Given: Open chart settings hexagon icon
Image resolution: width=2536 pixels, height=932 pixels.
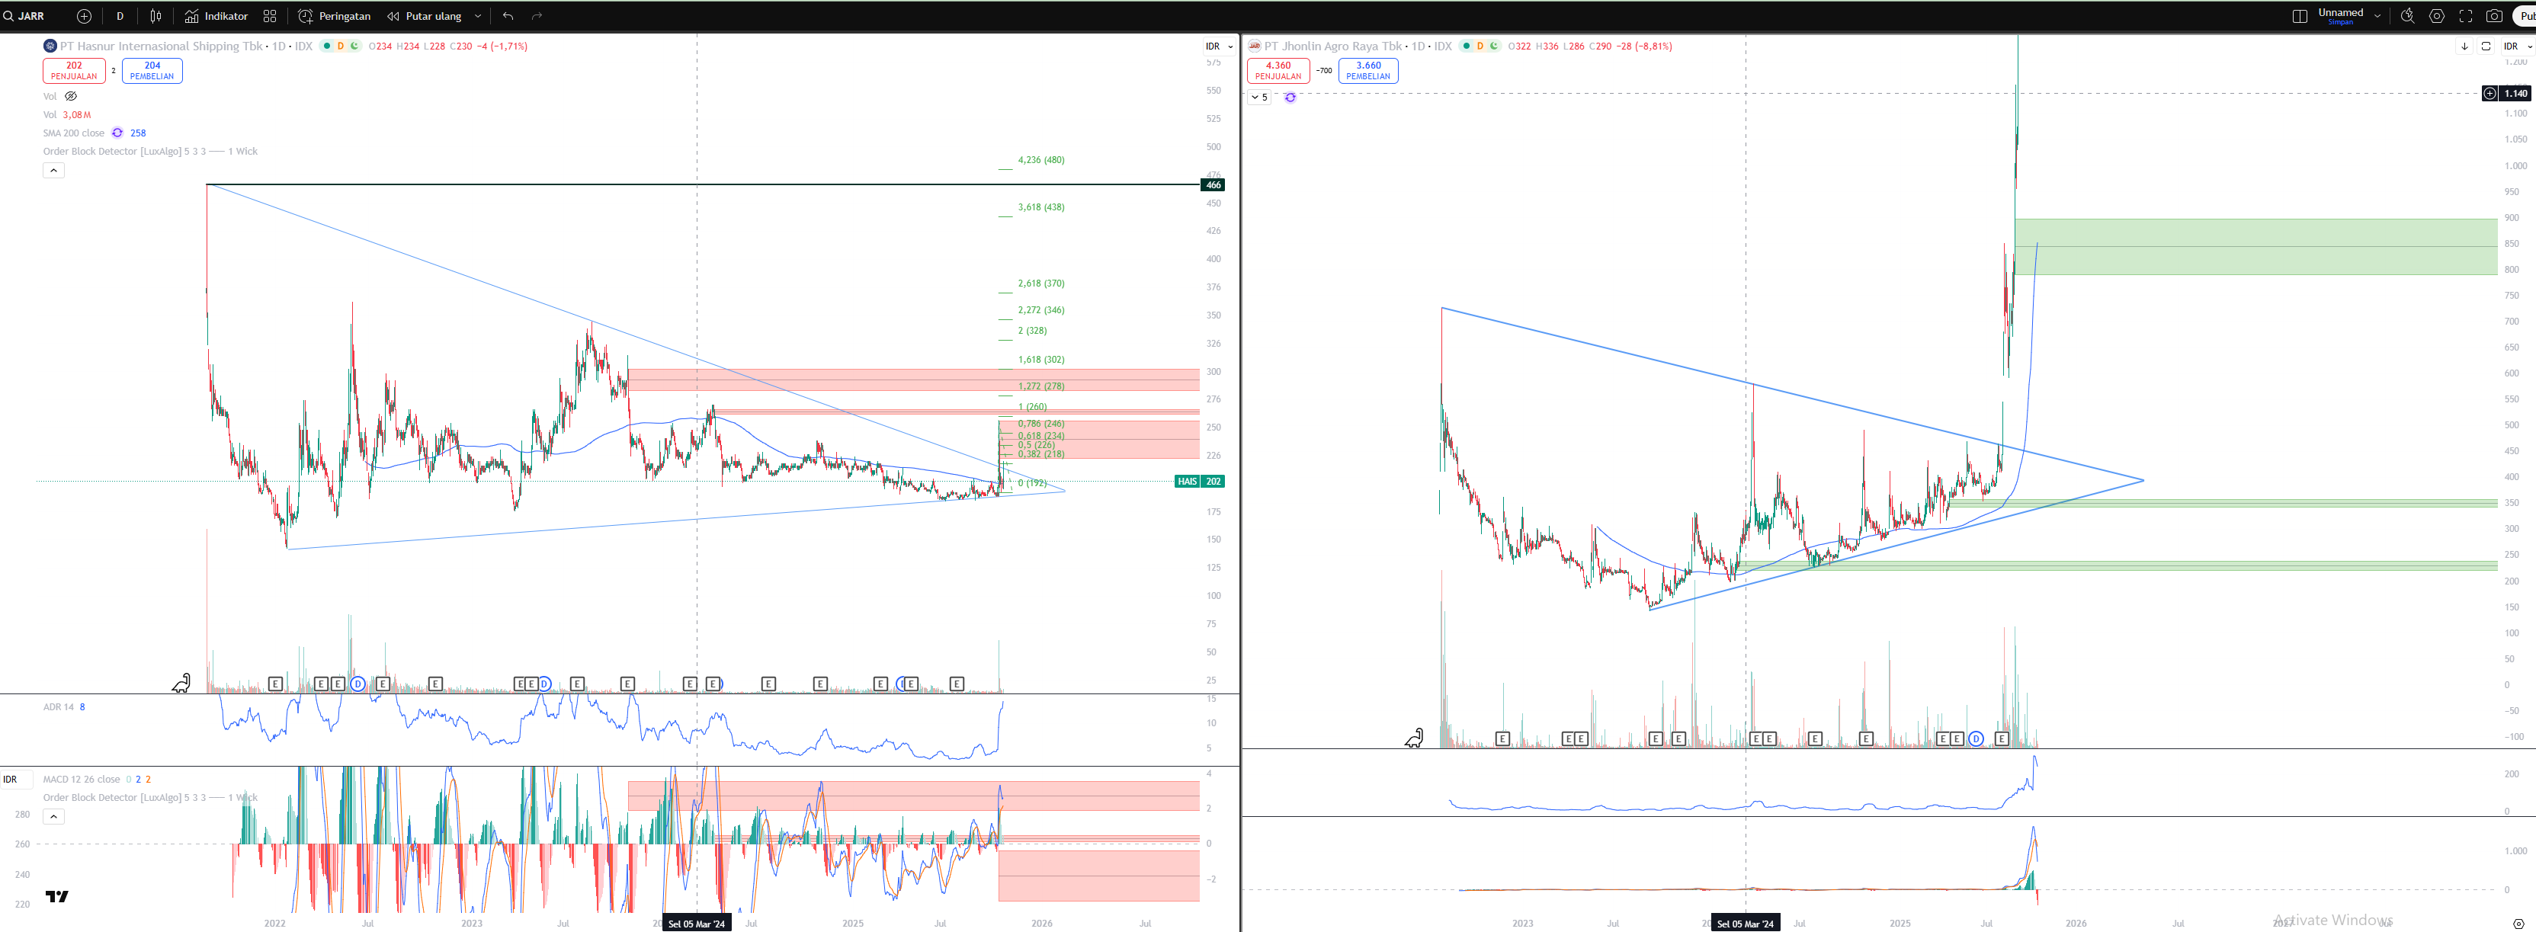Looking at the screenshot, I should pos(2437,16).
